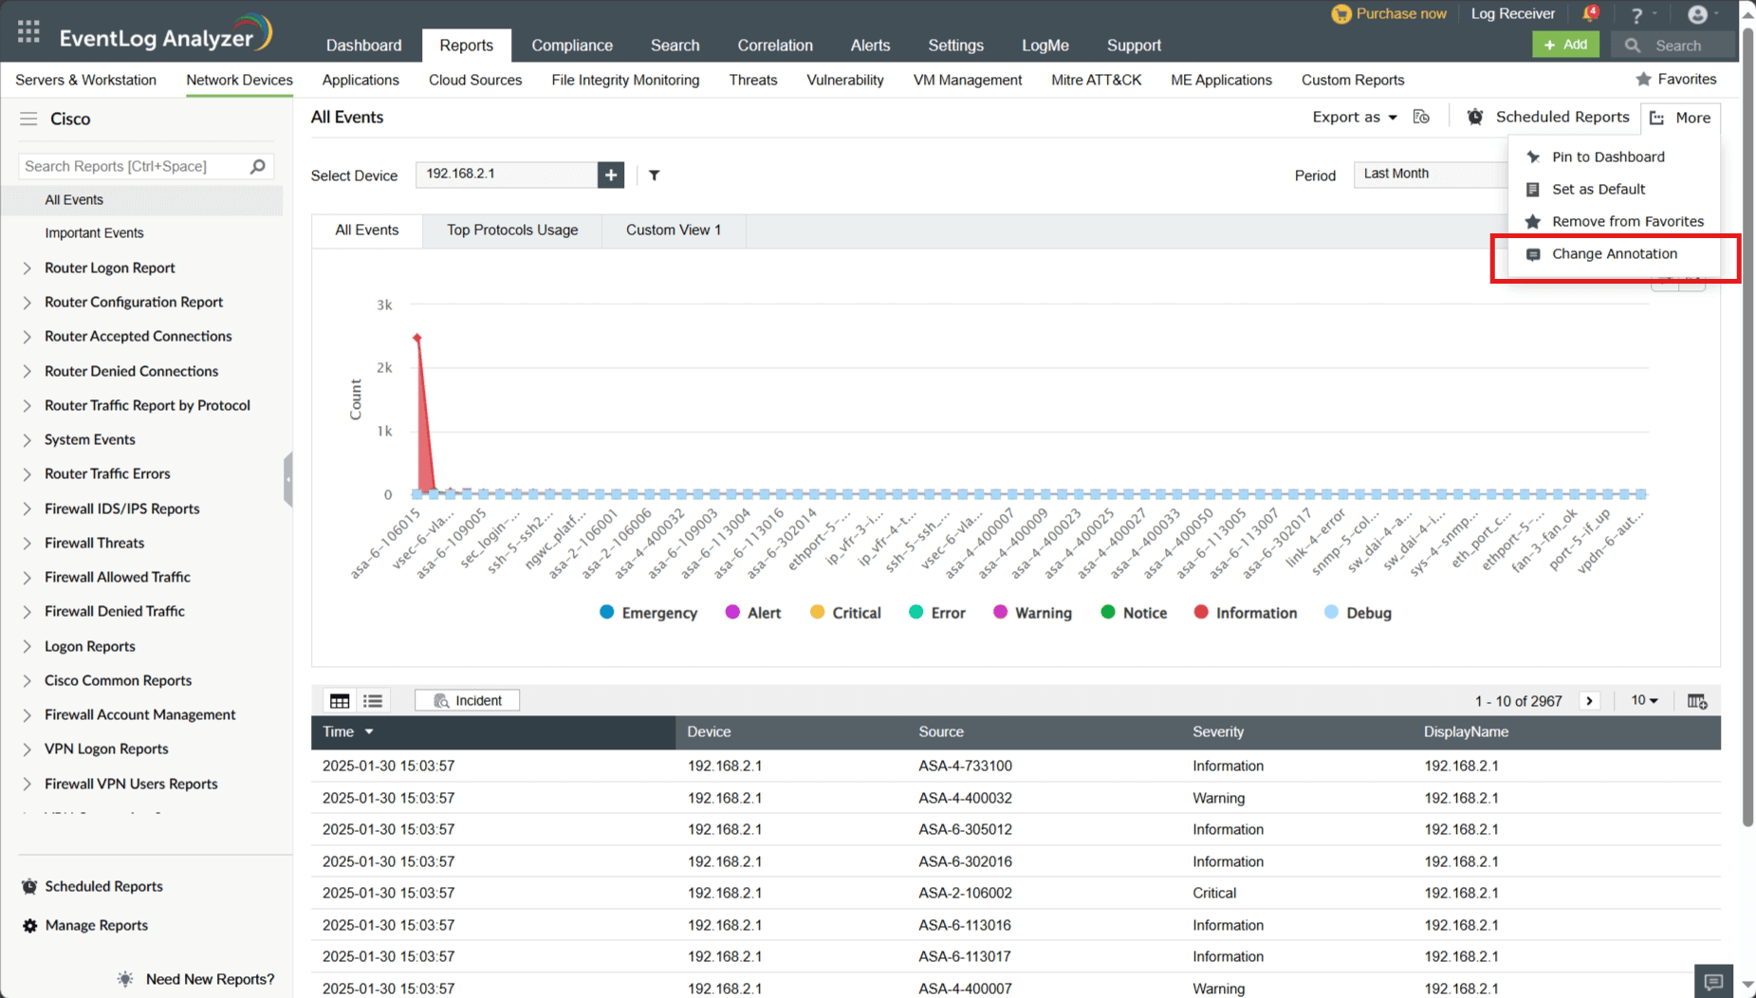Toggle Critical series in chart legend
This screenshot has width=1756, height=998.
coord(845,613)
